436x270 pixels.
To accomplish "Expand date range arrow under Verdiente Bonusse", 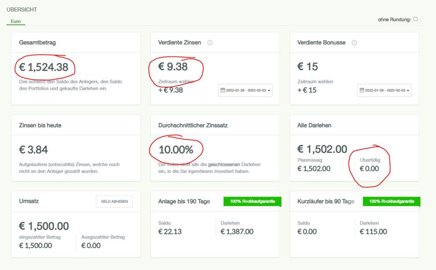I will [409, 91].
